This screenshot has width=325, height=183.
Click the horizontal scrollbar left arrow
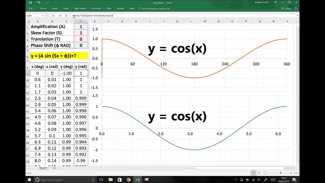coord(193,168)
